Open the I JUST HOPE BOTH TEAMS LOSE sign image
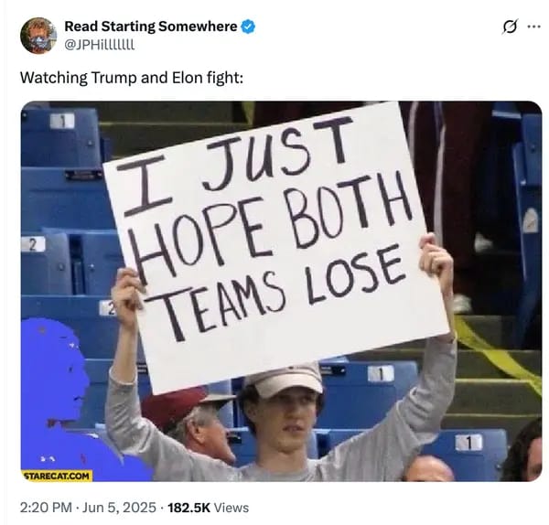 click(282, 291)
